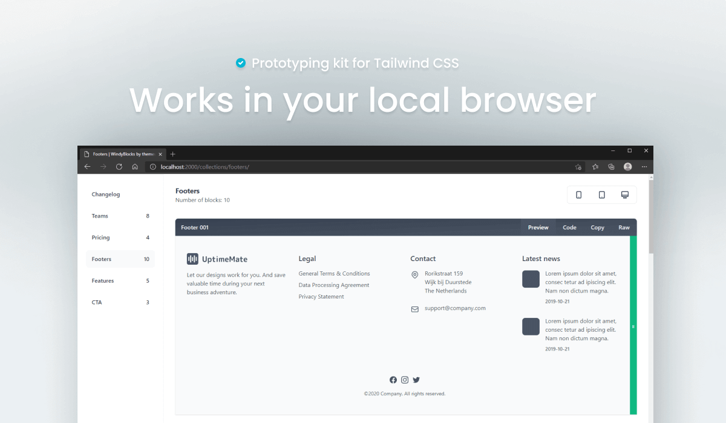
Task: Open the site information panel in the address bar
Action: [152, 167]
